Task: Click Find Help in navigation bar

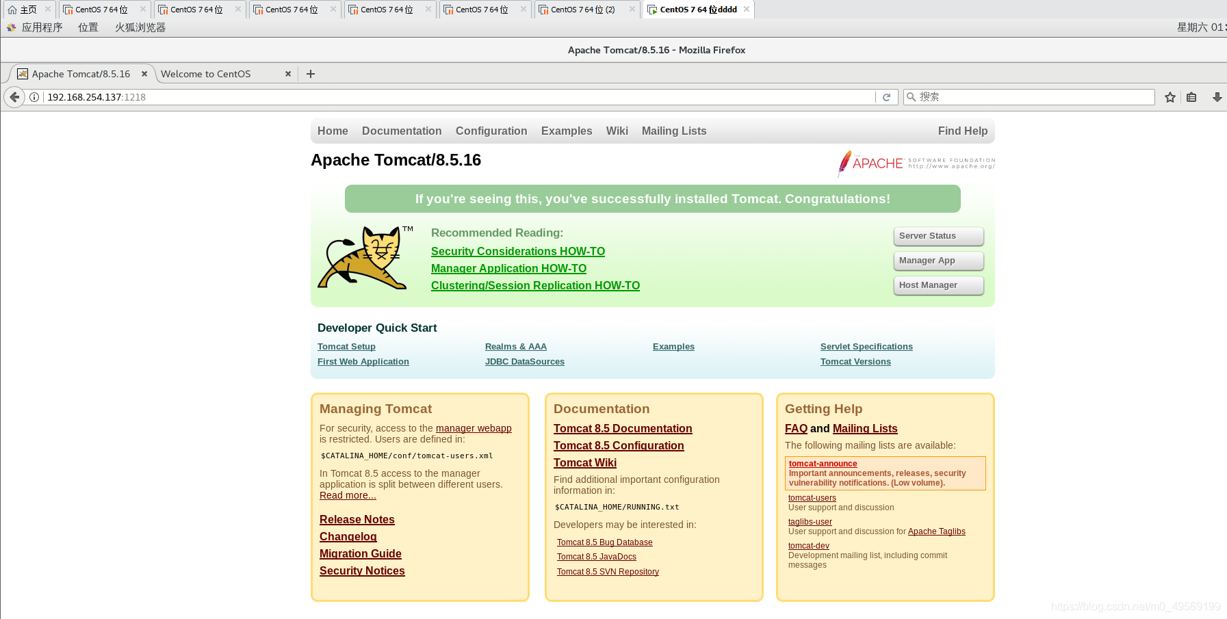Action: [963, 131]
